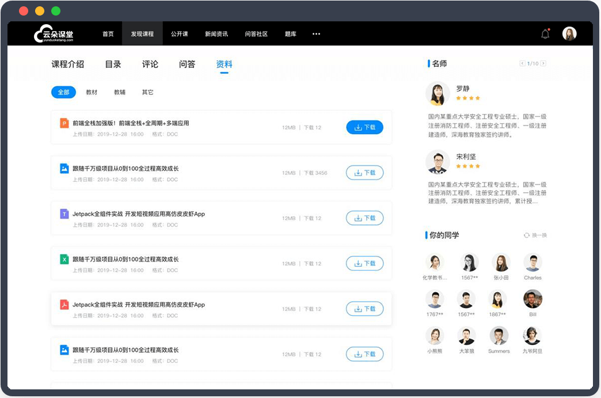Open classmate 大笨狼's avatar

(x=466, y=336)
